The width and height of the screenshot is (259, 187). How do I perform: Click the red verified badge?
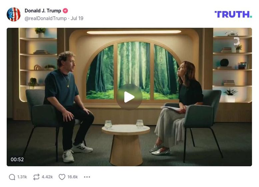click(x=65, y=11)
